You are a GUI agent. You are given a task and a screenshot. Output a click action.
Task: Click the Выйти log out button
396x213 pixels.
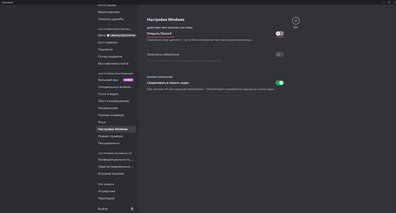tap(103, 209)
